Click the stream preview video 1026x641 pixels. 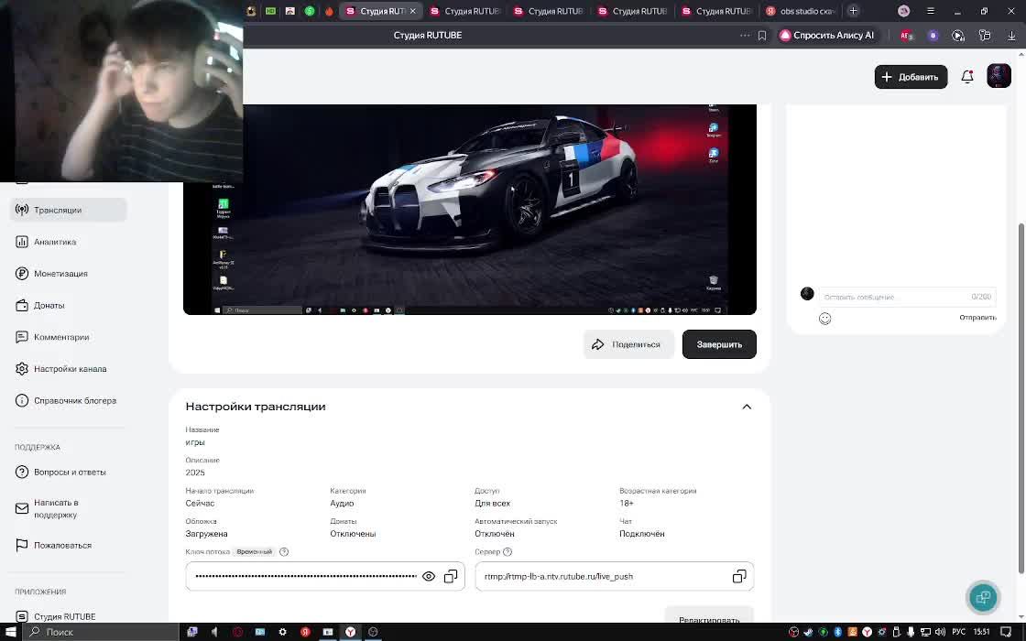[470, 210]
